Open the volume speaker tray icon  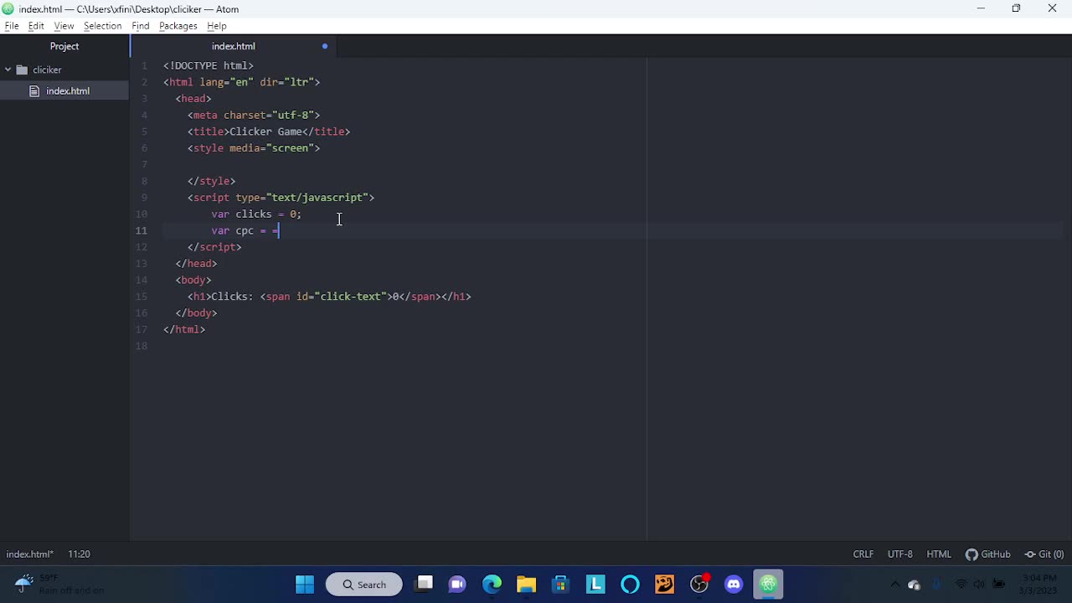click(979, 585)
